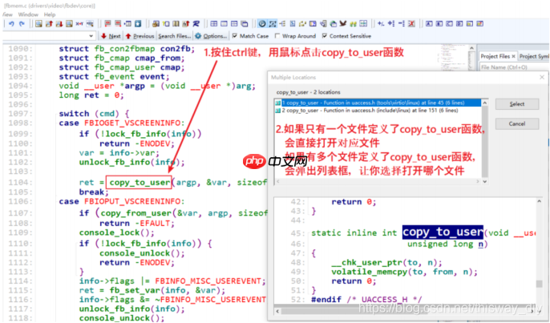Toggle the Match Case checkbox
The image size is (550, 323).
[x=235, y=36]
